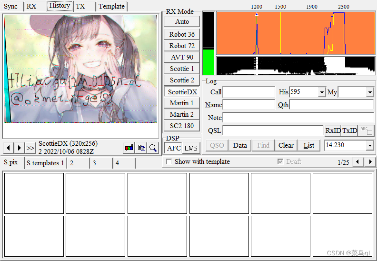Screen dimensions: 377x261
Task: Toggle LMS filter in DSP section
Action: tap(191, 148)
